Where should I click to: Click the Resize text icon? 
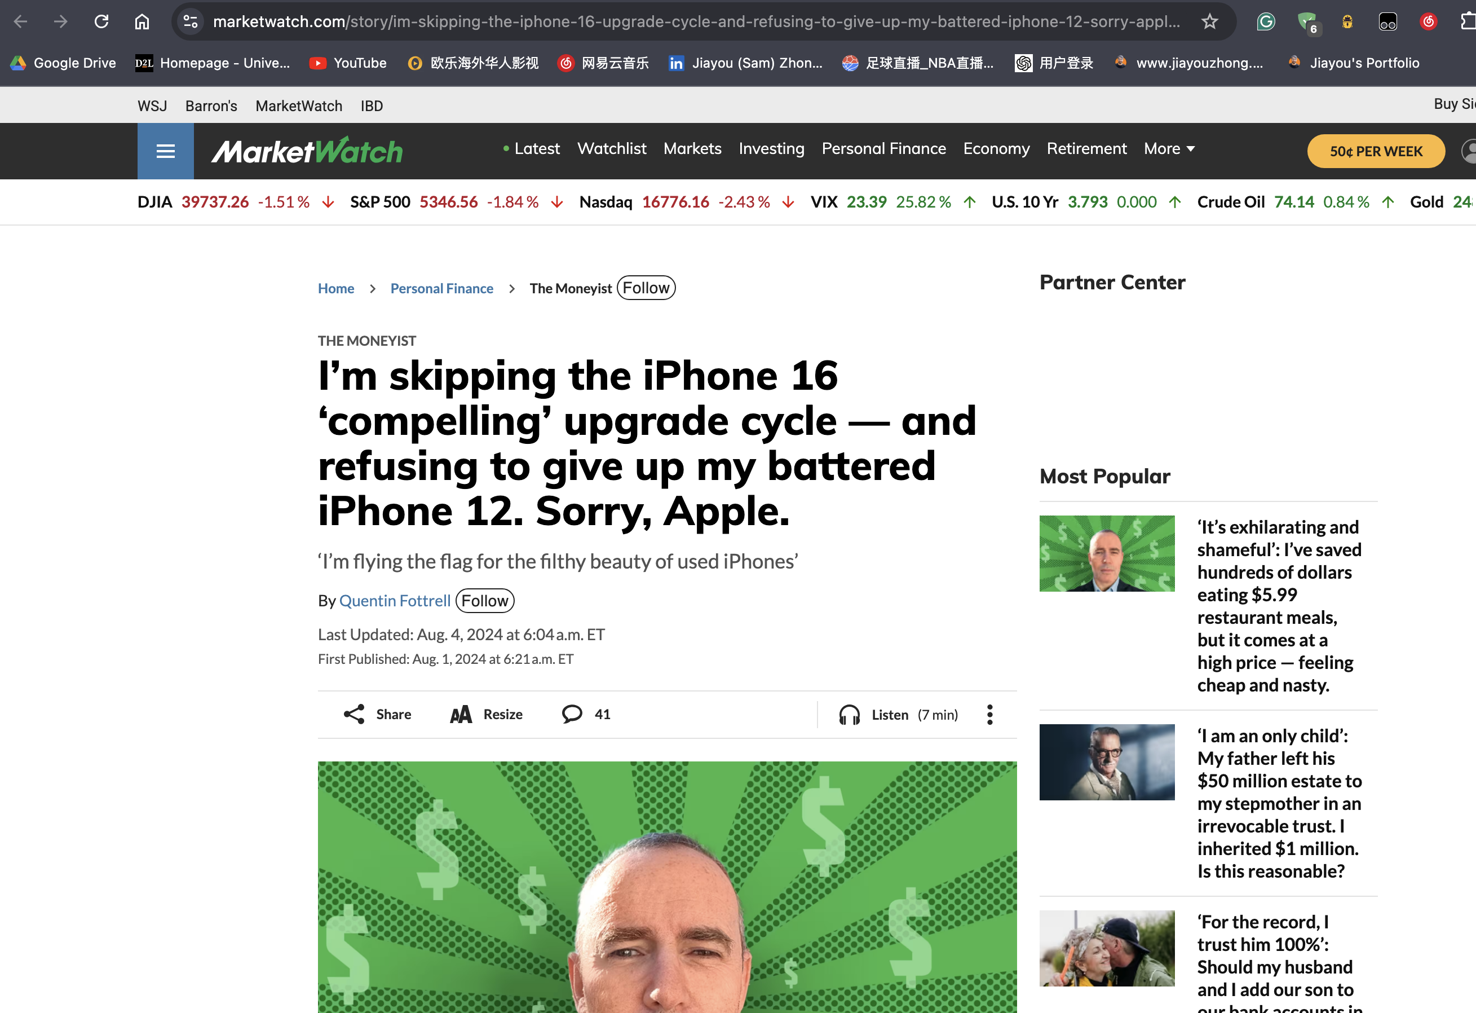[x=461, y=714]
